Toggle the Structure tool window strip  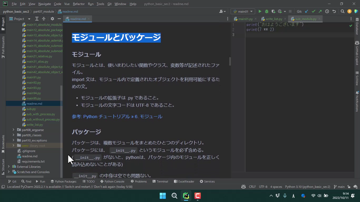[3, 165]
